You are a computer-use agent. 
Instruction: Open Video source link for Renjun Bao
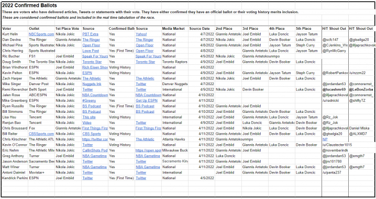87,123
